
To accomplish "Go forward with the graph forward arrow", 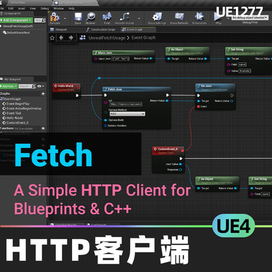I will (x=71, y=38).
